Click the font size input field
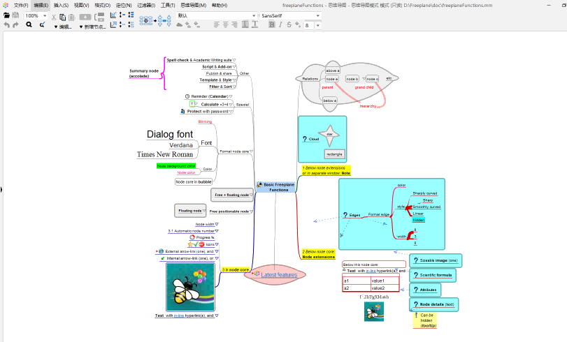 tap(309, 25)
